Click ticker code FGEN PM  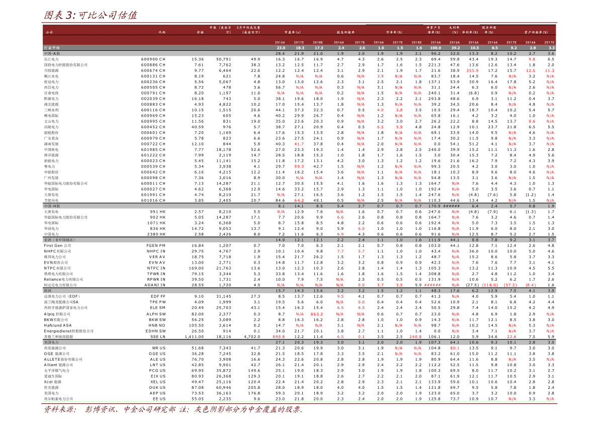click(156, 245)
